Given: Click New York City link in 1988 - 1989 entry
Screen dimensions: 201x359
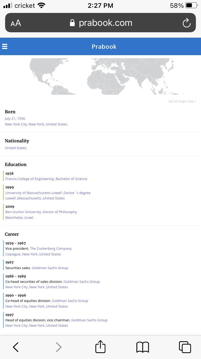Looking at the screenshot, I should (17, 287).
